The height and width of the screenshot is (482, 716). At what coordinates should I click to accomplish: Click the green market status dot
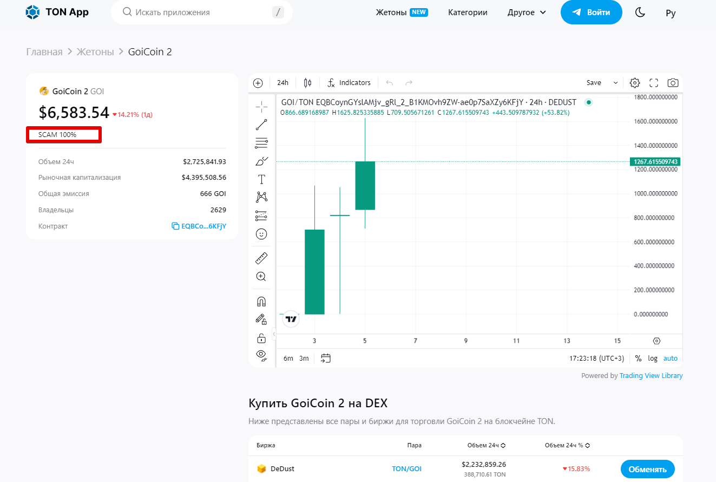click(589, 102)
